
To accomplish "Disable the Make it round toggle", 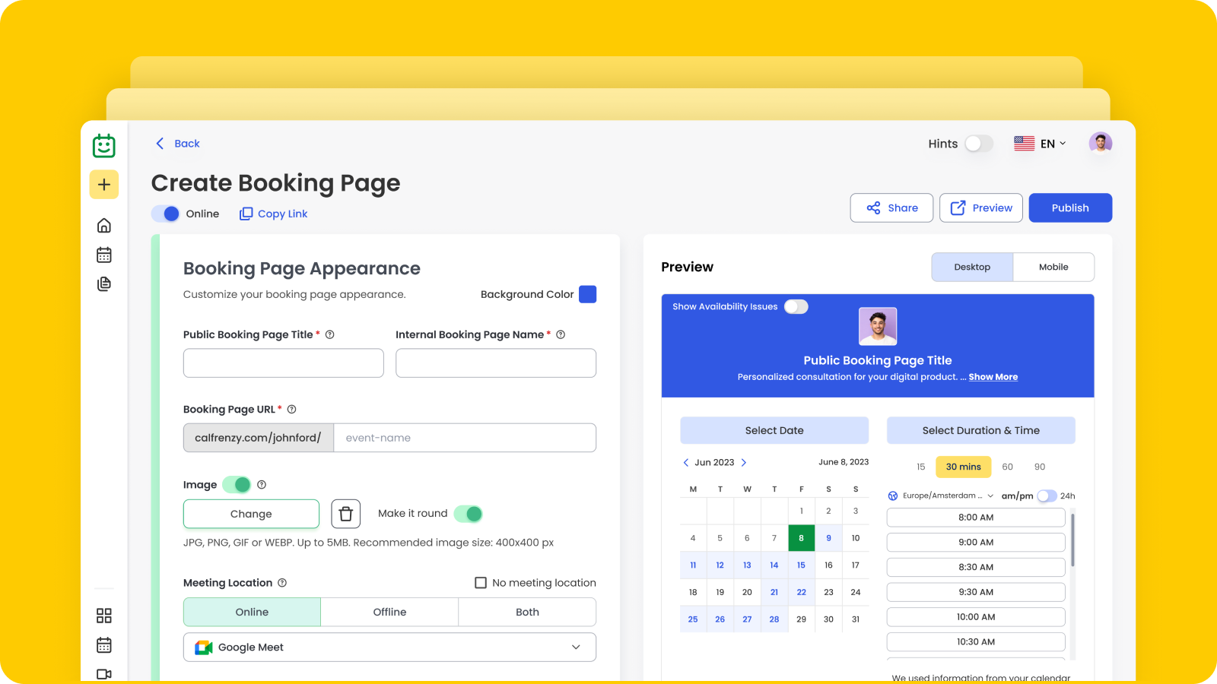I will click(x=469, y=514).
